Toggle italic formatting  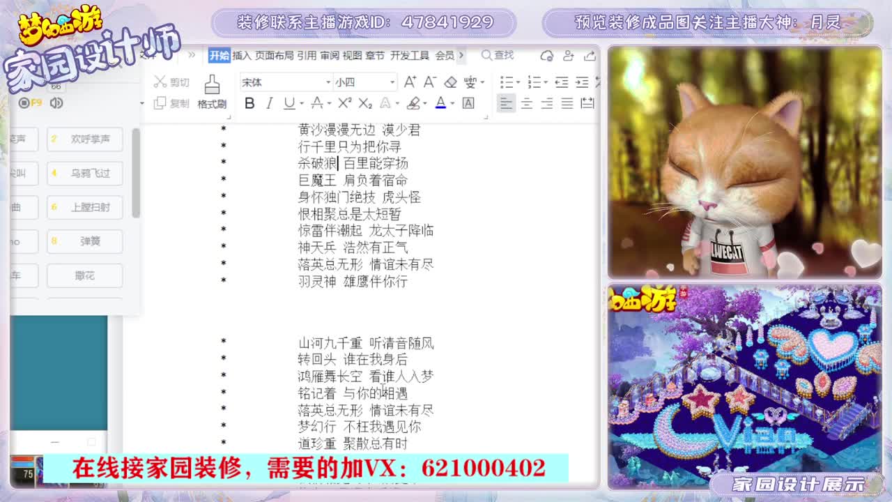(269, 103)
